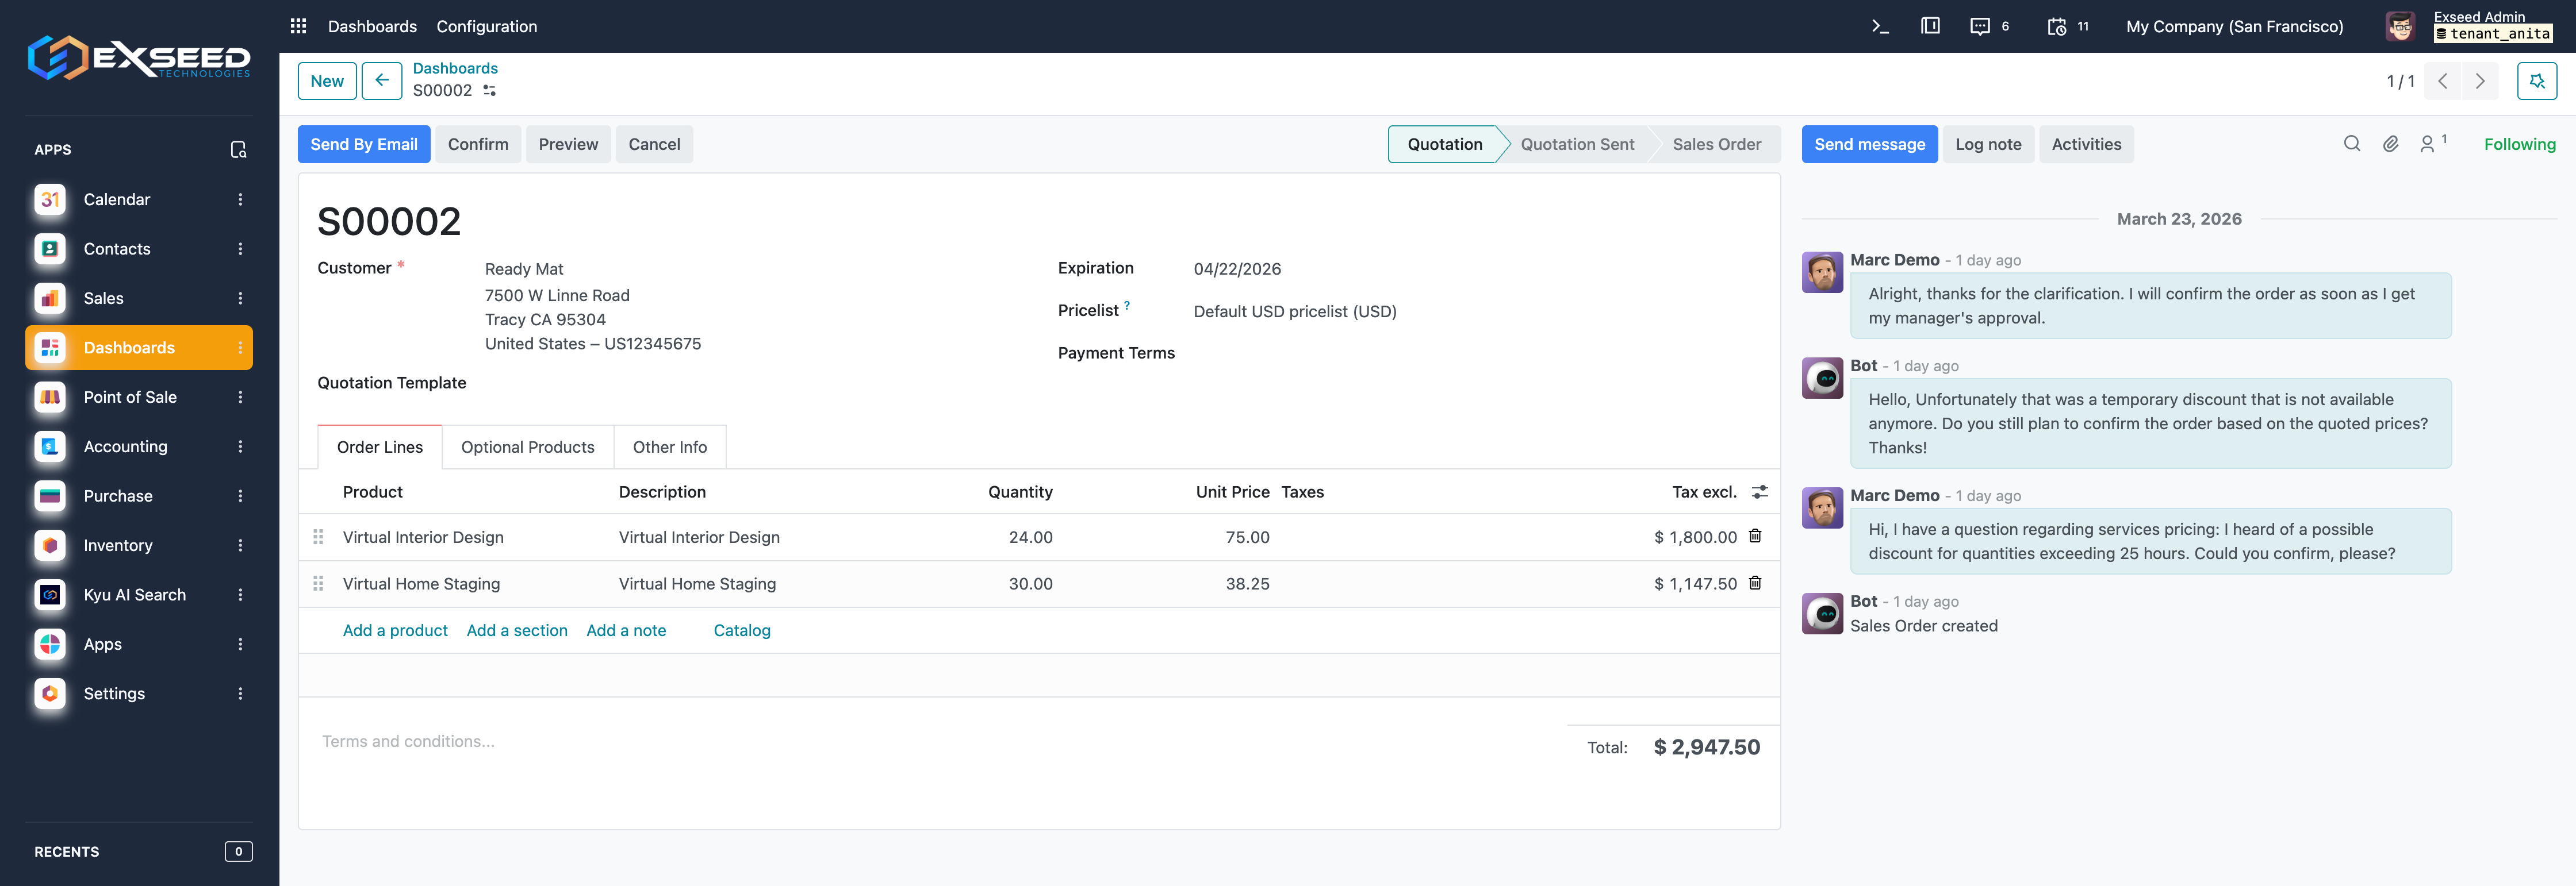Switch to the Optional Products tab

tap(527, 446)
